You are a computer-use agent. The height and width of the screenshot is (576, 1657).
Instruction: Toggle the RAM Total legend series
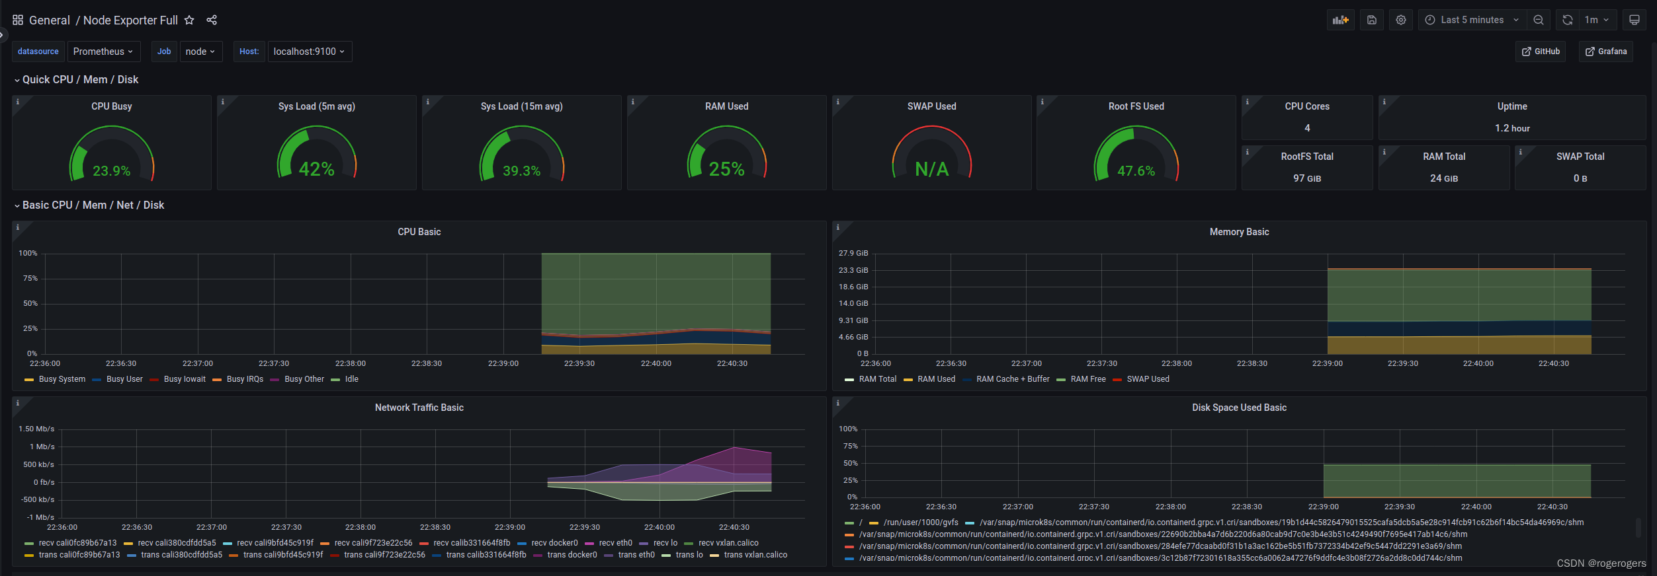(x=878, y=379)
